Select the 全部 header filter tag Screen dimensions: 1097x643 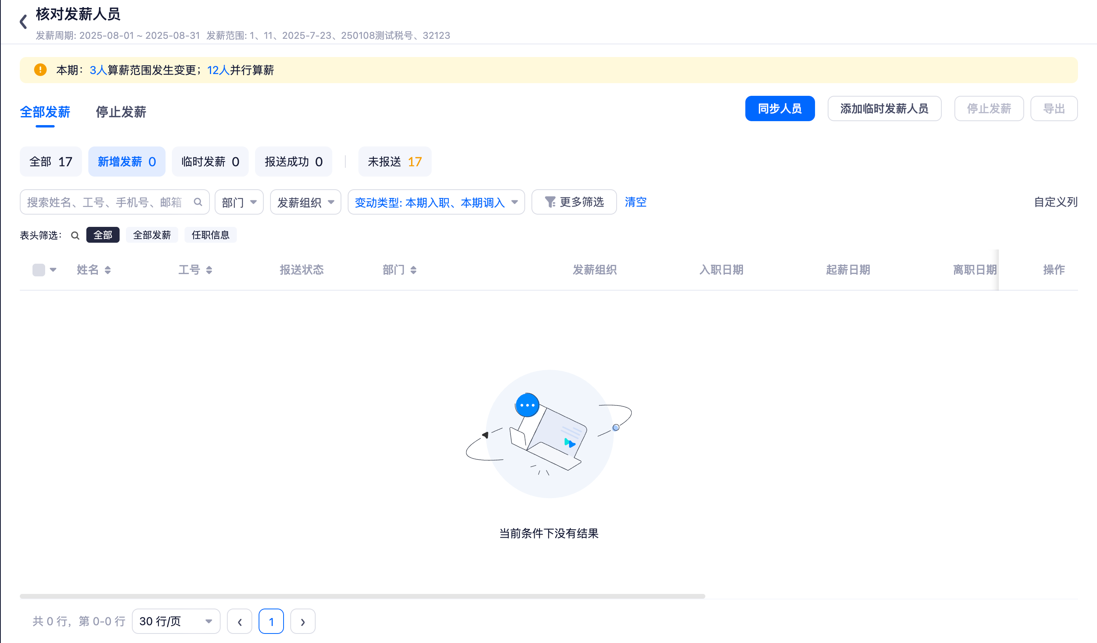pyautogui.click(x=103, y=235)
